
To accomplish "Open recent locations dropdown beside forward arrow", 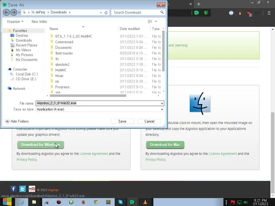I will [x=19, y=12].
